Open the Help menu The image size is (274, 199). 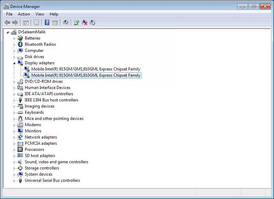(x=54, y=14)
